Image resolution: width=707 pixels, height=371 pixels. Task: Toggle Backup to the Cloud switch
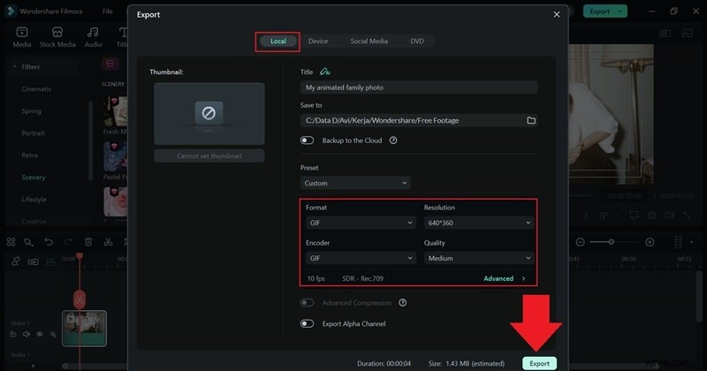pyautogui.click(x=308, y=140)
